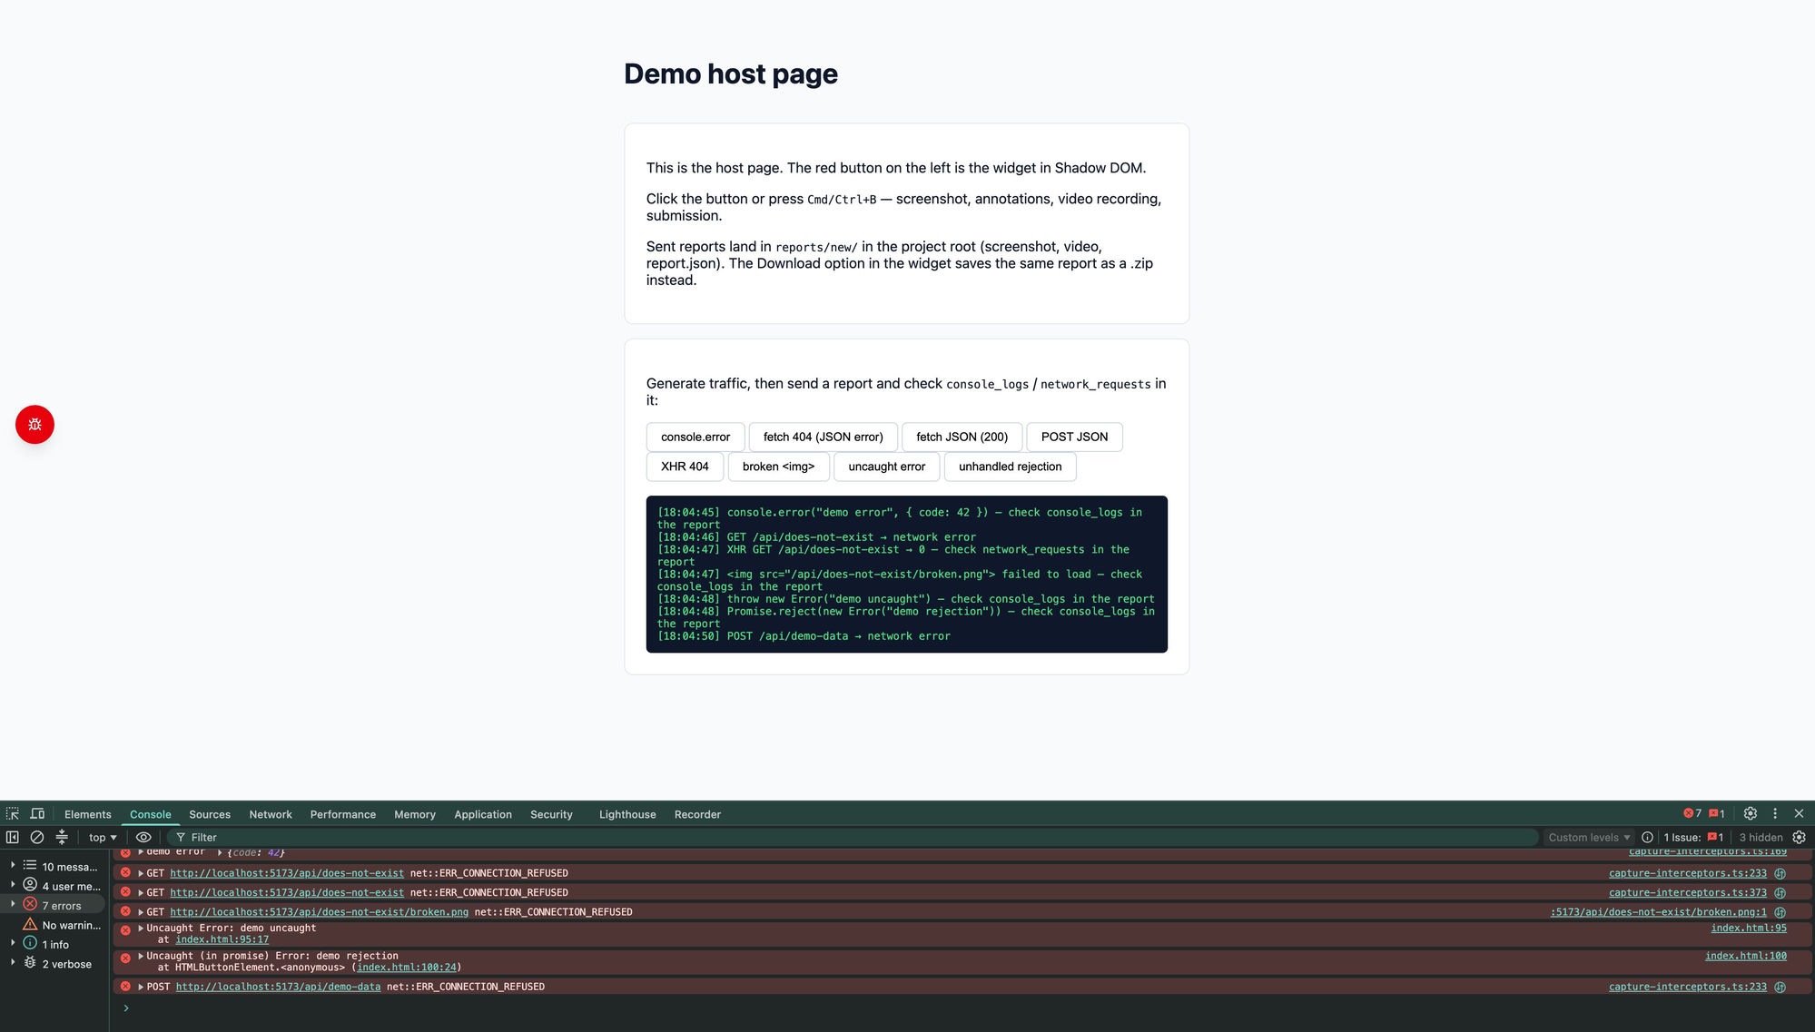Screen dimensions: 1815x1032
Task: Click network icon beside broken.png:1 source link
Action: click(x=1780, y=912)
